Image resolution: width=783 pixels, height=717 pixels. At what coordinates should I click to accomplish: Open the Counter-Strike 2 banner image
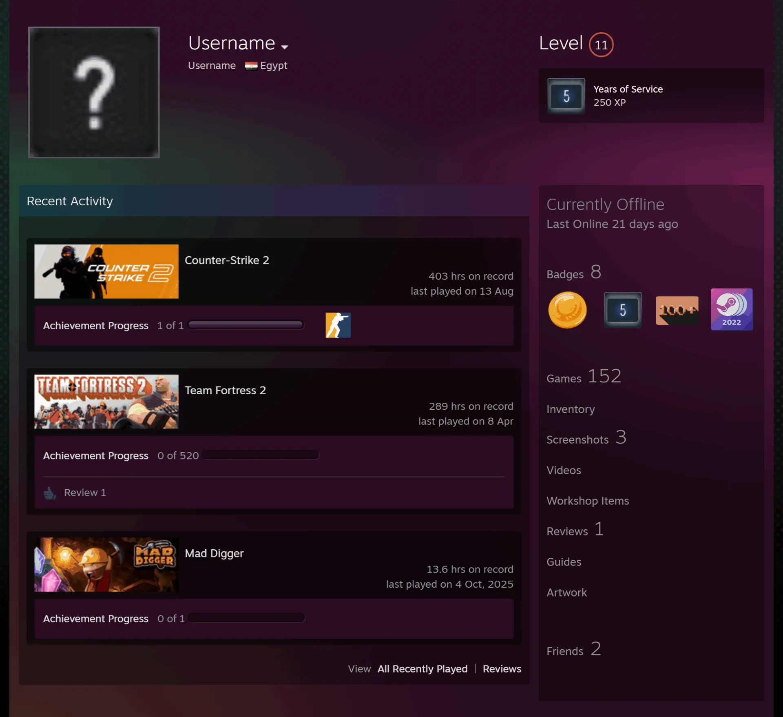coord(106,271)
